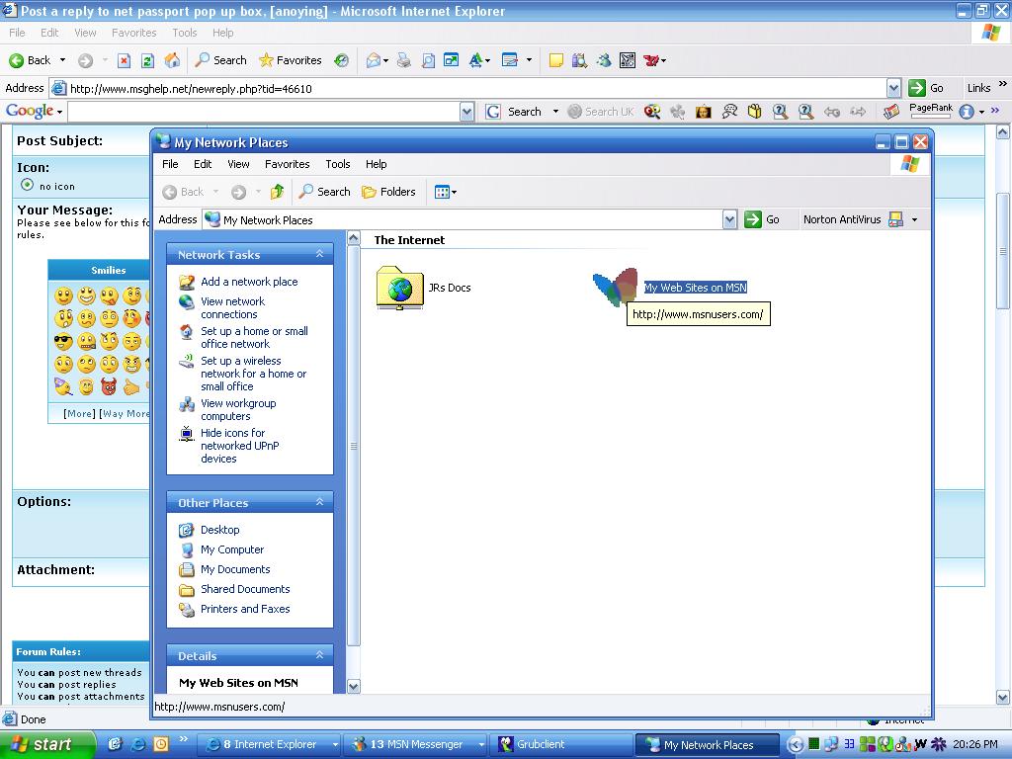Open the JRs Docs network folder
The image size is (1012, 759).
(x=400, y=289)
